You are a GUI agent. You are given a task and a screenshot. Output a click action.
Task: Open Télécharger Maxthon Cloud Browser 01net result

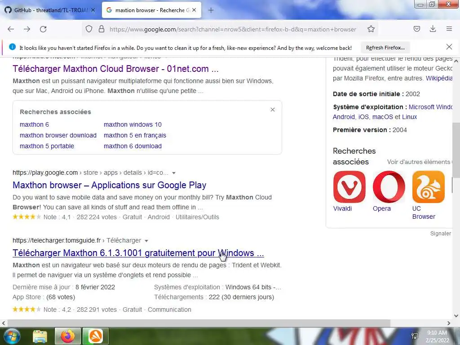coord(115,69)
